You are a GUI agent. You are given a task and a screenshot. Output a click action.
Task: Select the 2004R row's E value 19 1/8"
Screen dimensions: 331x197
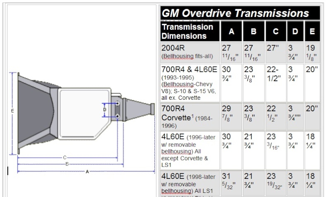point(312,53)
